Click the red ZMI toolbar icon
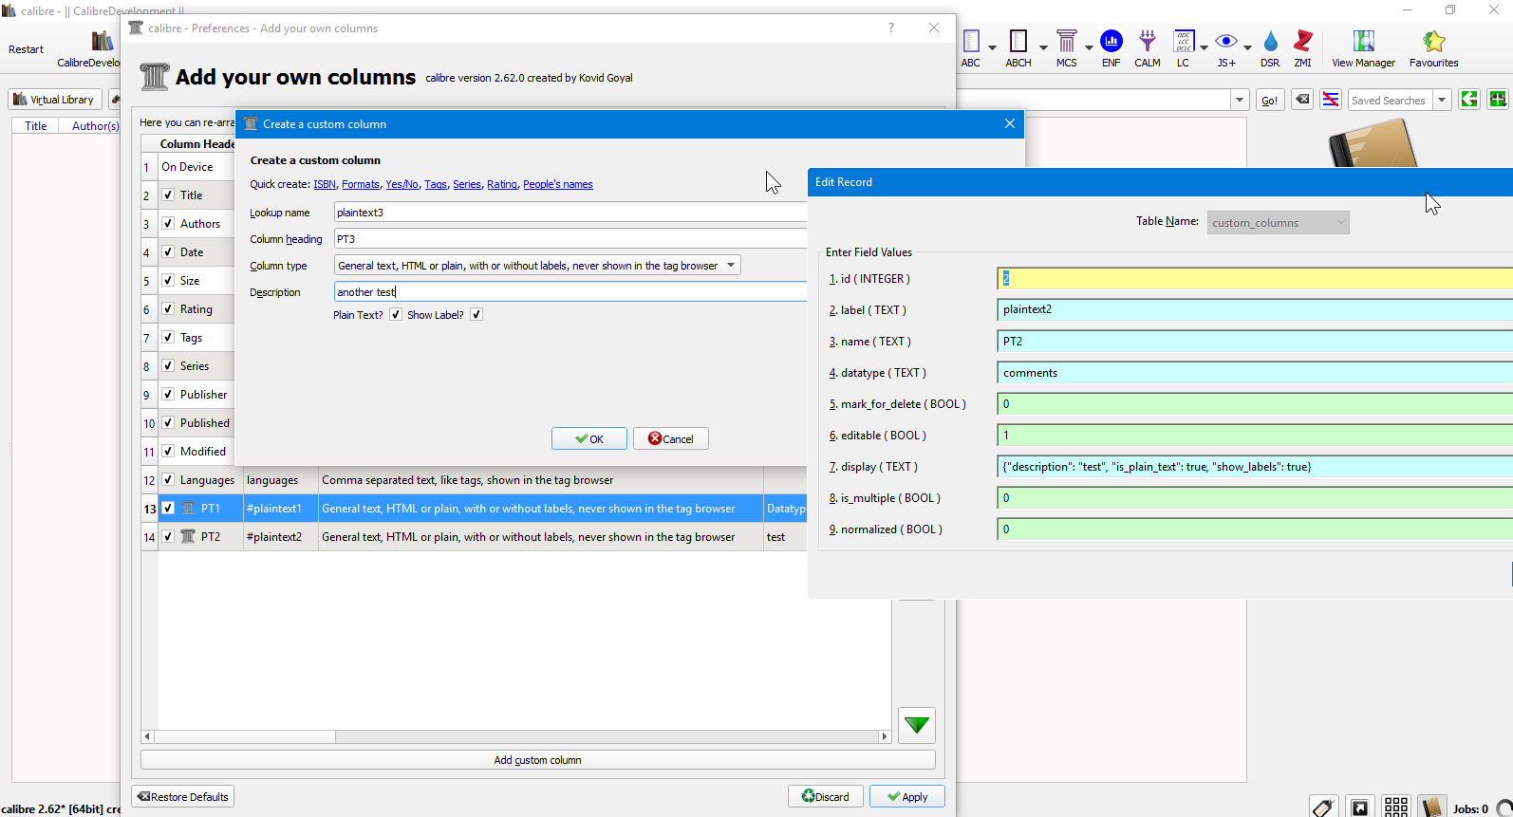Viewport: 1513px width, 817px height. point(1303,42)
